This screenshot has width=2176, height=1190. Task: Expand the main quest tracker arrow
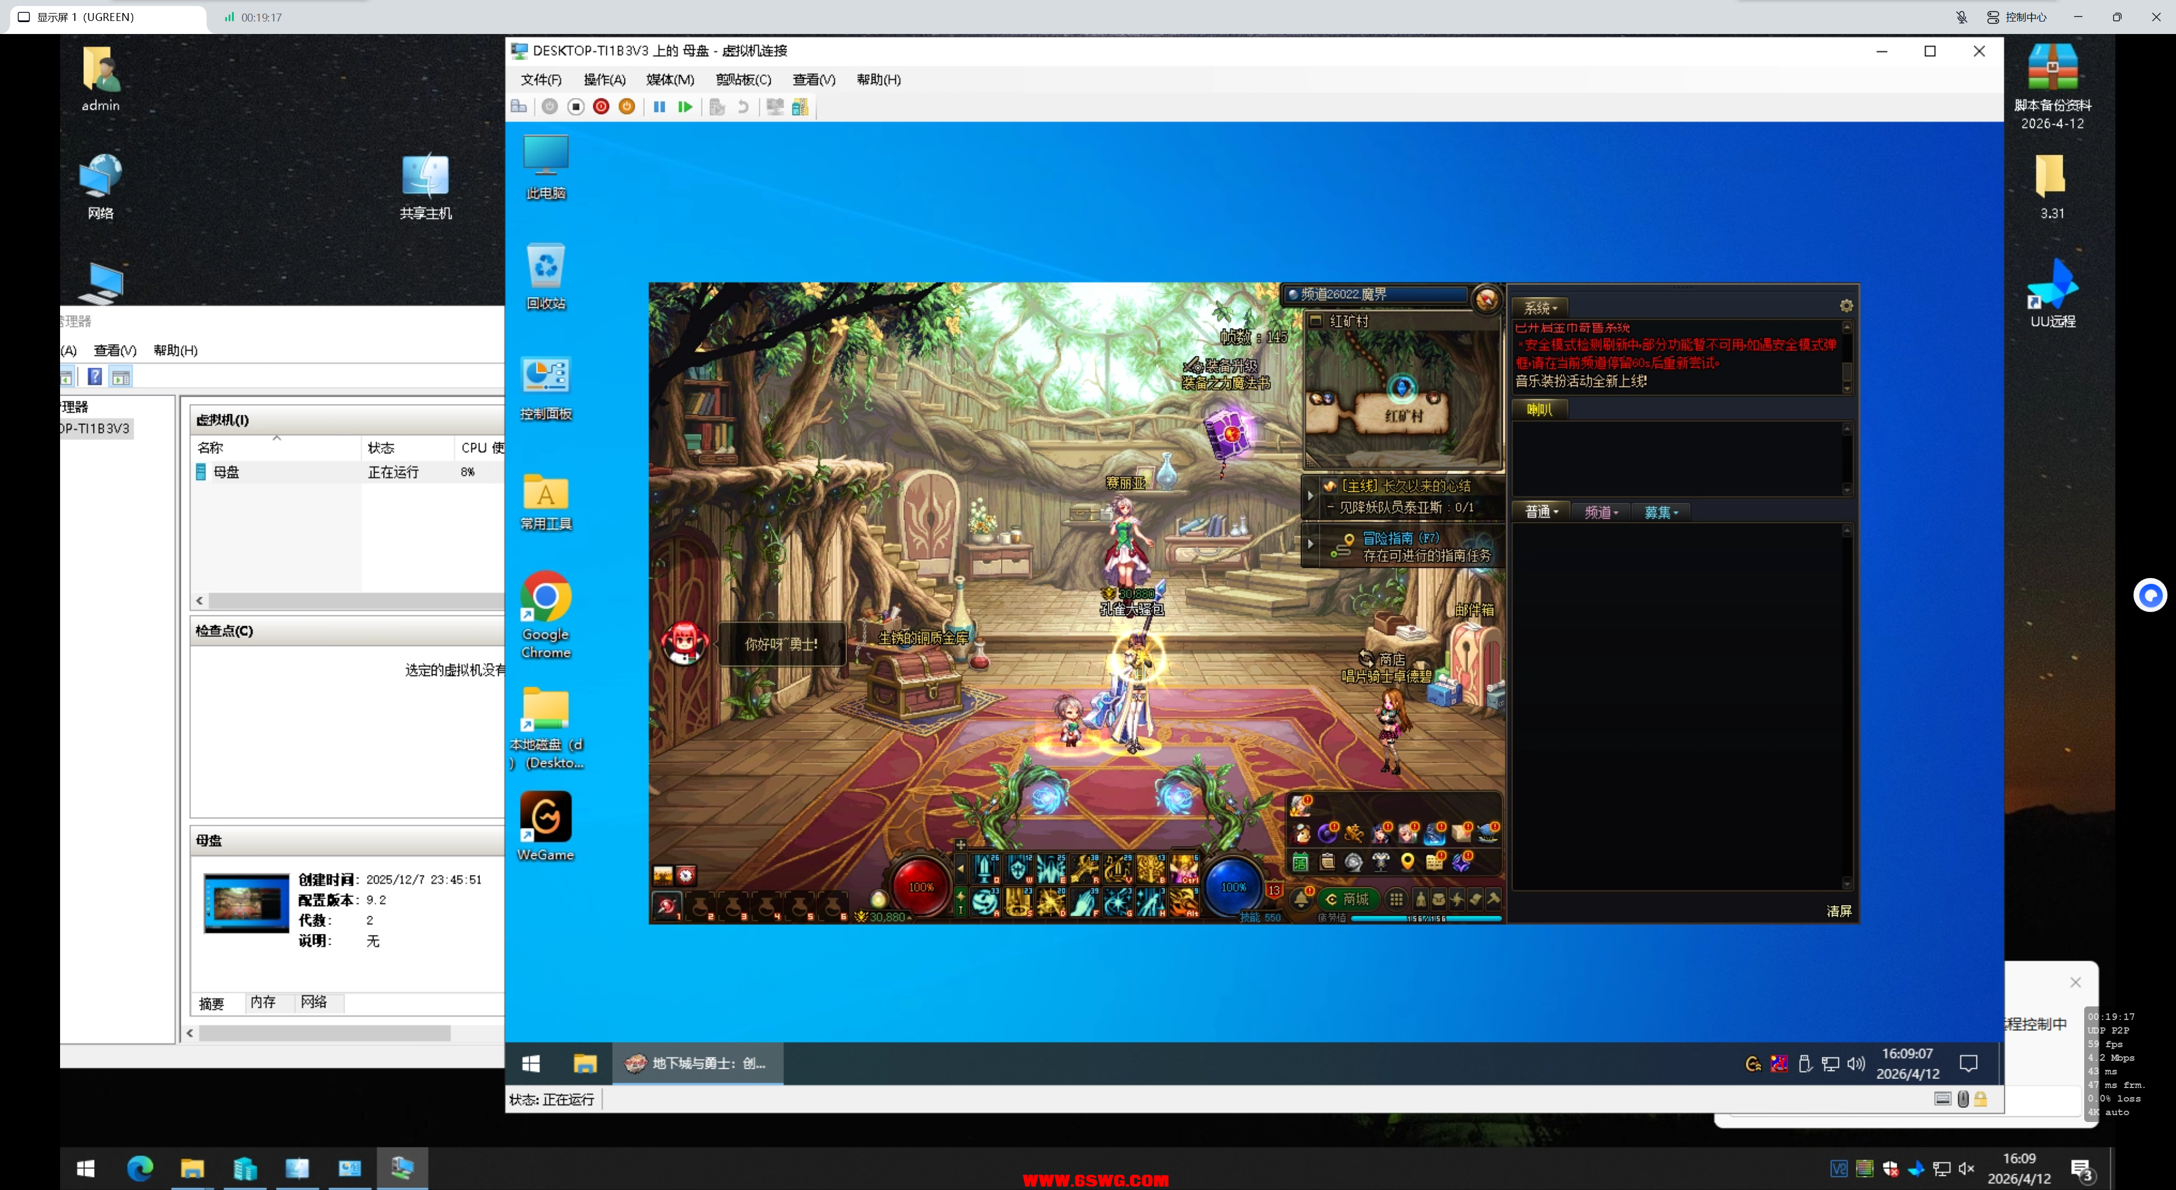1311,496
